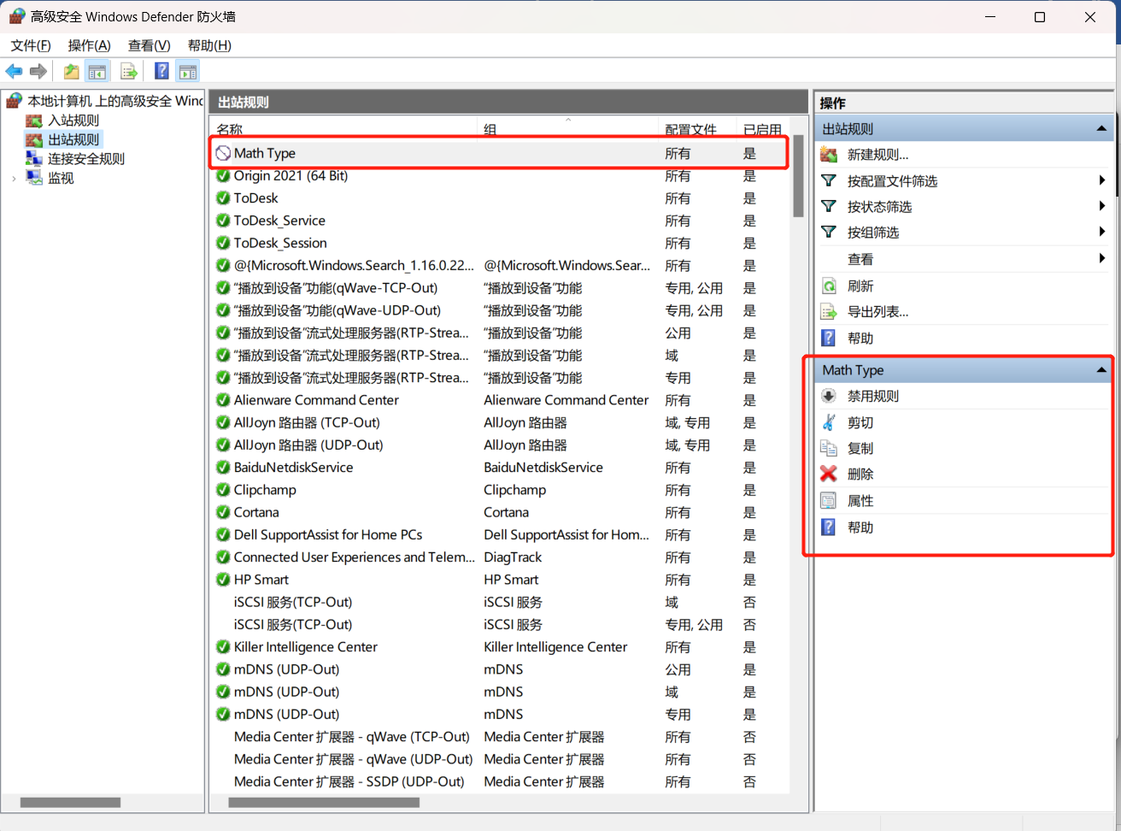Open the 操作(A) menu

[89, 45]
